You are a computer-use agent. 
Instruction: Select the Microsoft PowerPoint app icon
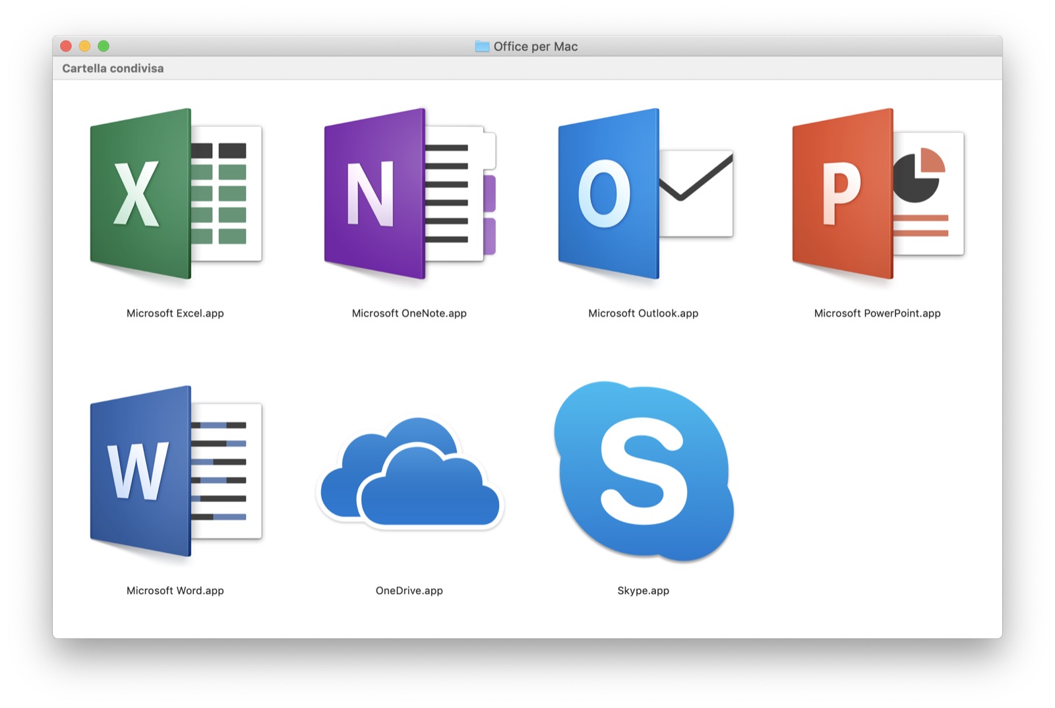click(x=878, y=194)
